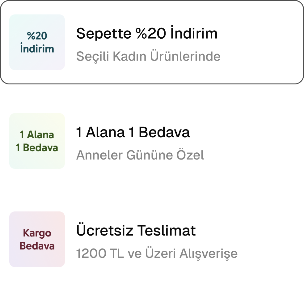
Task: Select the 1 Alana 1 Bedava badge icon
Action: click(37, 141)
